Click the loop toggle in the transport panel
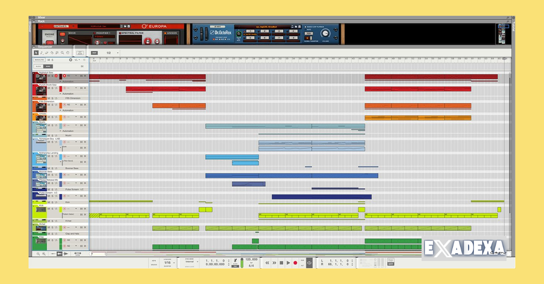The width and height of the screenshot is (544, 284). click(x=309, y=263)
